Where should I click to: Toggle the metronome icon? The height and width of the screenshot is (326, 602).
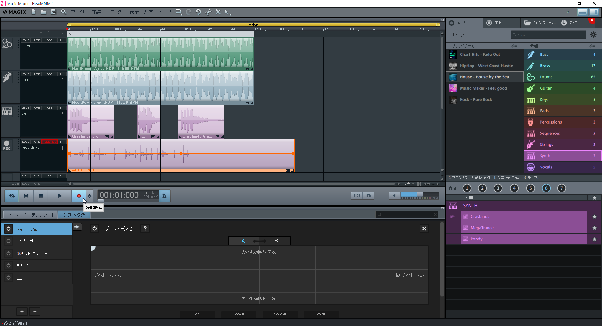pyautogui.click(x=165, y=196)
